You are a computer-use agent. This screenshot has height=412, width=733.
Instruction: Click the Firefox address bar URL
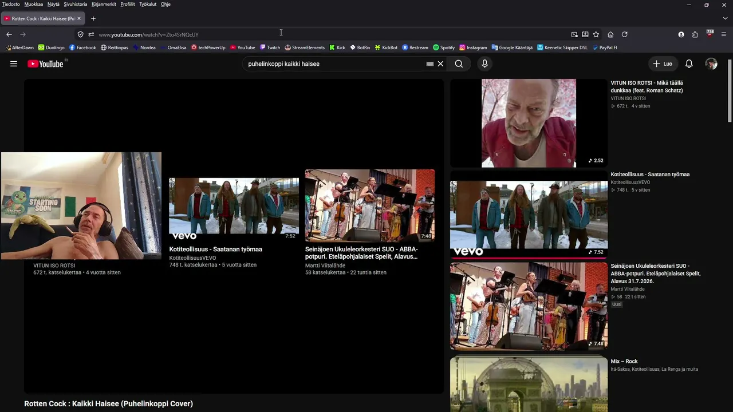pos(148,34)
